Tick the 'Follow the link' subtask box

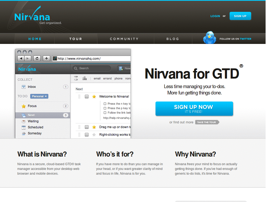click(x=105, y=113)
